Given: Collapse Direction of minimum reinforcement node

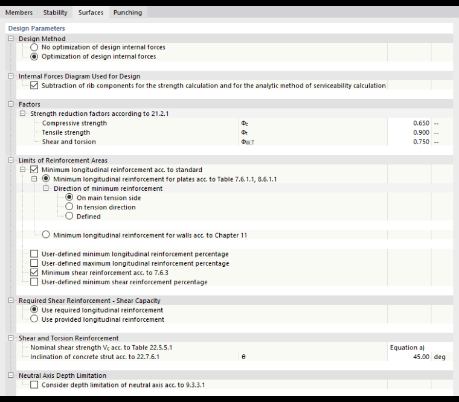Looking at the screenshot, I should pyautogui.click(x=46, y=188).
